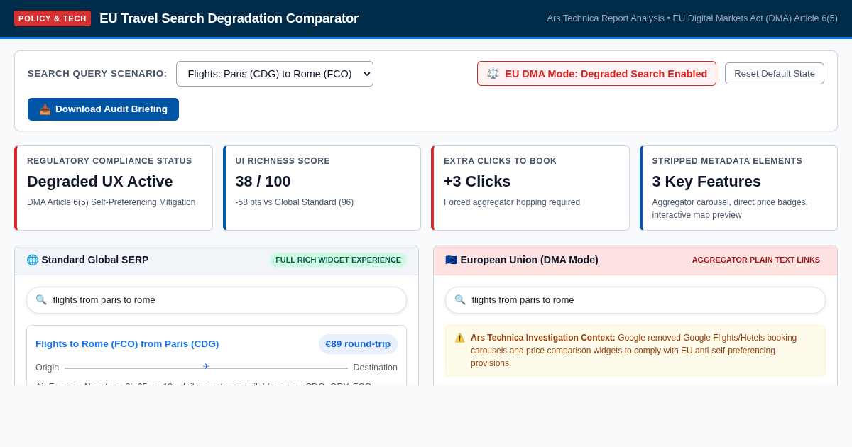This screenshot has height=447, width=852.
Task: Click 'Forced aggregator hopping required' text
Action: tap(512, 202)
